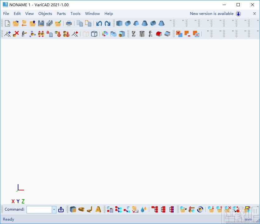The width and height of the screenshot is (260, 224).
Task: Click the blue box with small yellow box icon
Action: point(122,34)
